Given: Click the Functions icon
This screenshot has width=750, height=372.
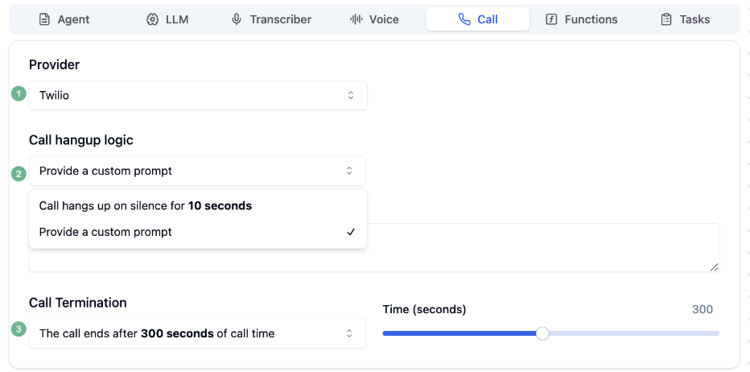Looking at the screenshot, I should (x=551, y=19).
